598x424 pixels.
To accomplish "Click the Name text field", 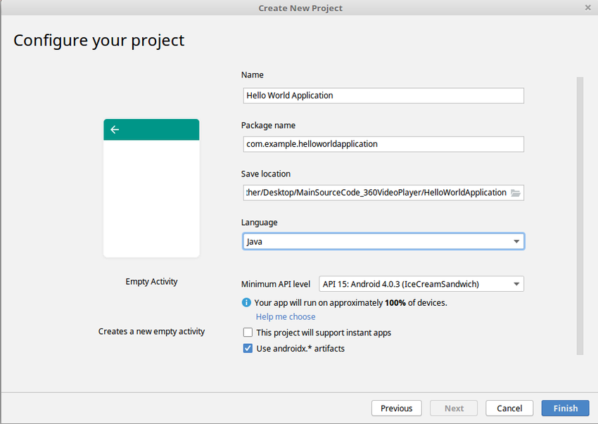I will point(382,96).
